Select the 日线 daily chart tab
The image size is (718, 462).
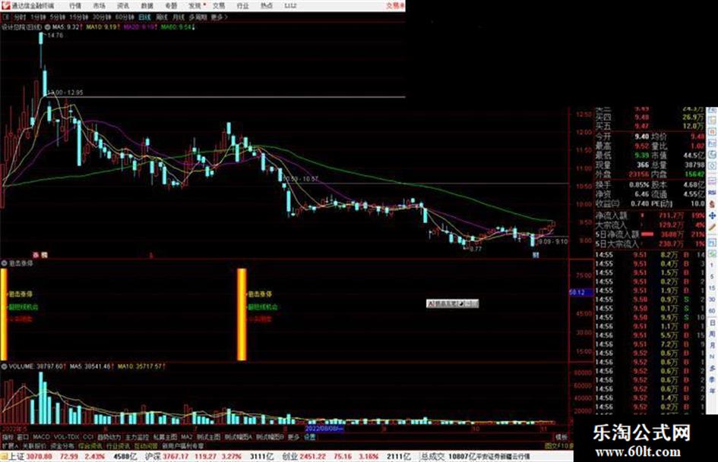(x=144, y=17)
